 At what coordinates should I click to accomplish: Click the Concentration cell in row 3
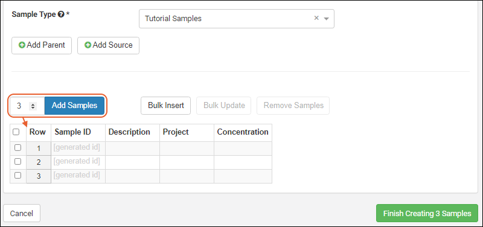point(243,176)
